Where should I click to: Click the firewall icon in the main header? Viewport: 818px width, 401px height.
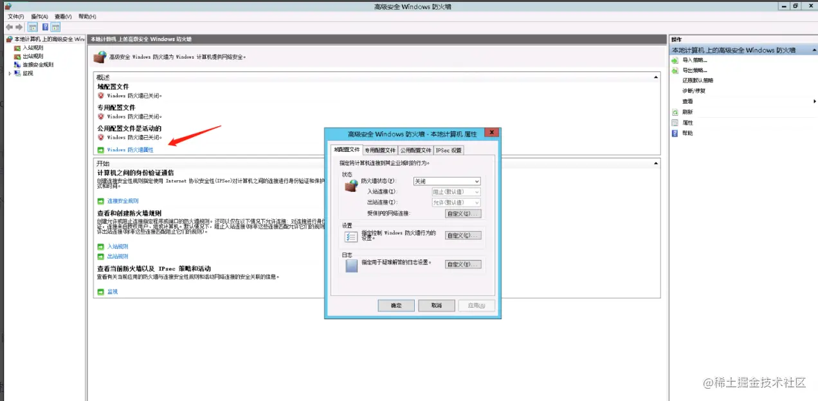(x=100, y=57)
